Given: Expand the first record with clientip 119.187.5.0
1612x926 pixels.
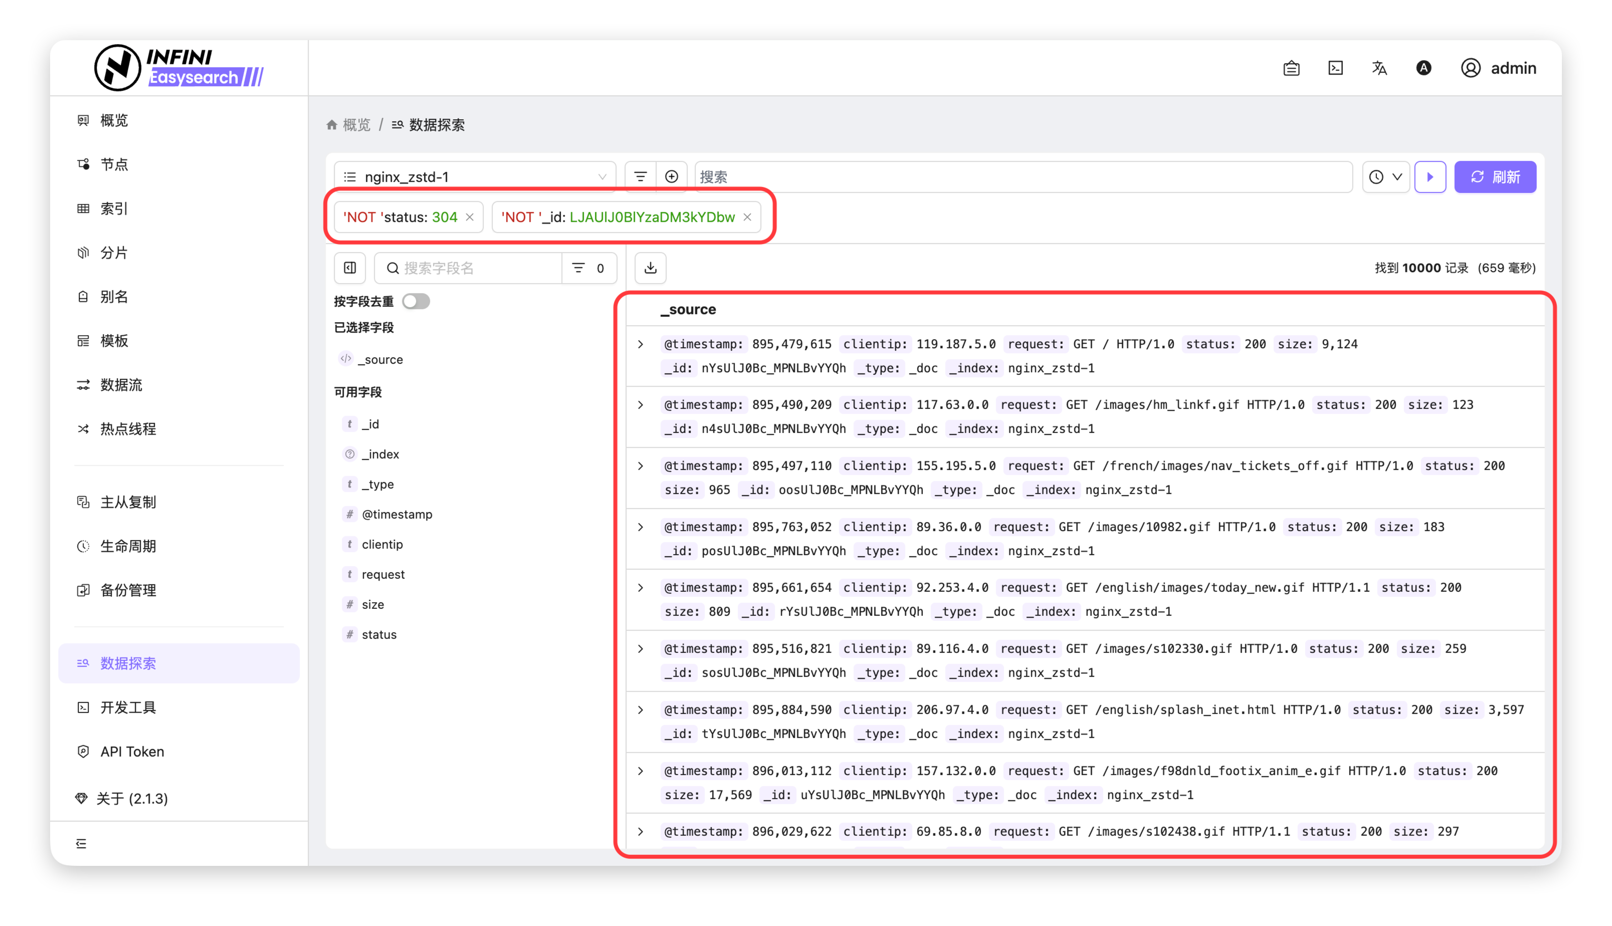Looking at the screenshot, I should pos(641,344).
